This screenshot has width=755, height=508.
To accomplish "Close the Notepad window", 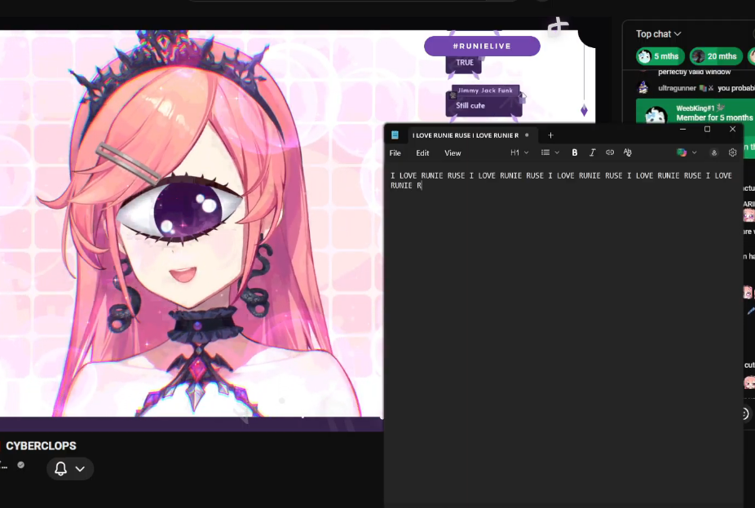I will (732, 129).
